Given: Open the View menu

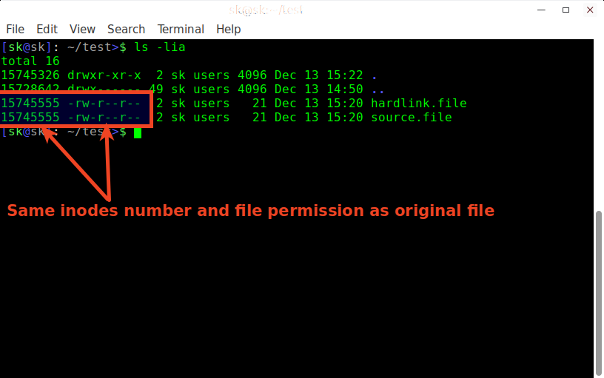Looking at the screenshot, I should [x=82, y=30].
